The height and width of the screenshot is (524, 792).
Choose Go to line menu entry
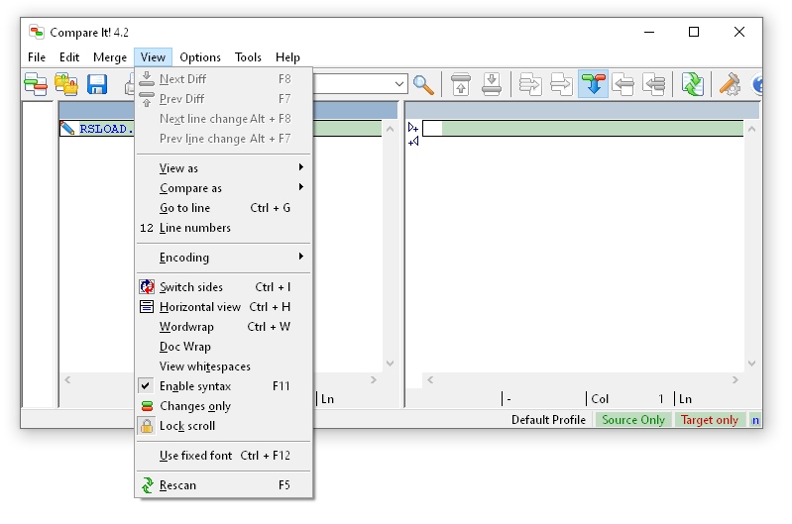(224, 208)
